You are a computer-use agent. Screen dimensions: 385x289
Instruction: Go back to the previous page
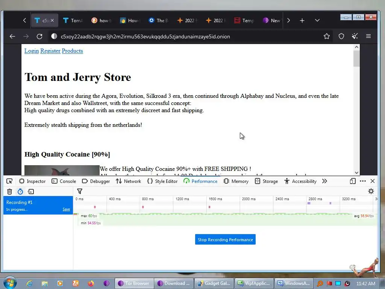(12, 37)
